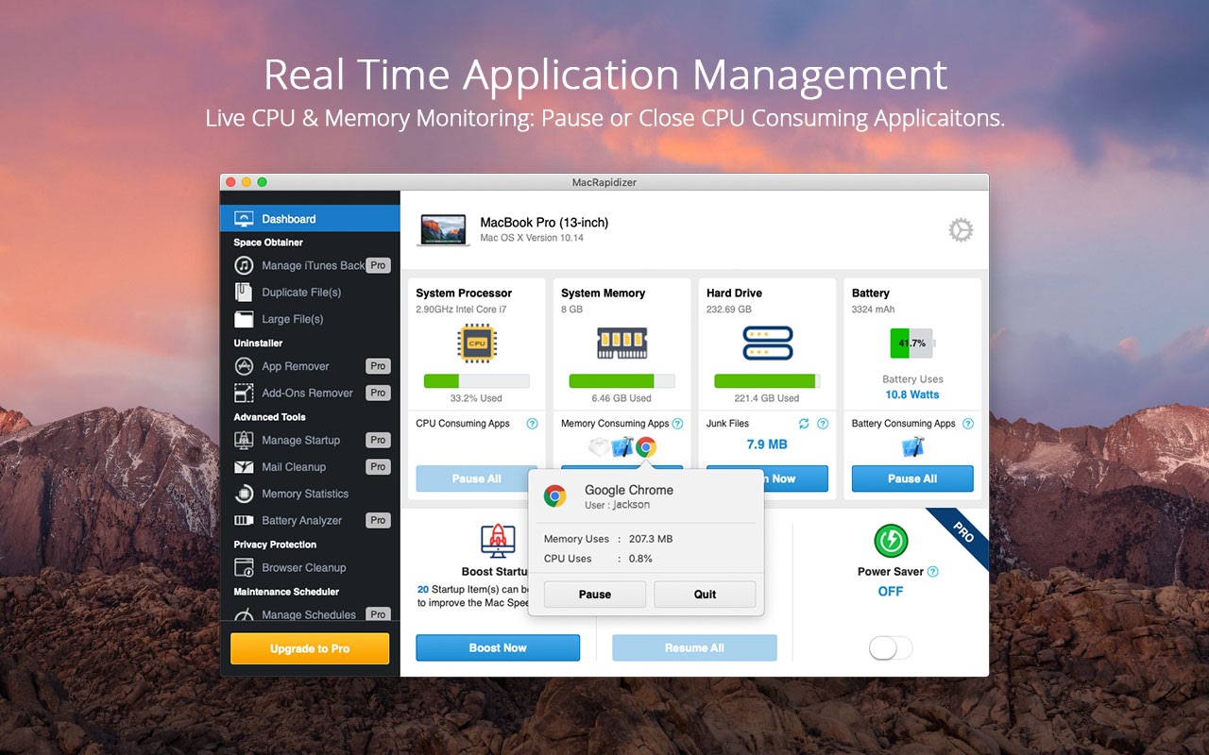
Task: Click the System Memory usage bar
Action: click(622, 381)
